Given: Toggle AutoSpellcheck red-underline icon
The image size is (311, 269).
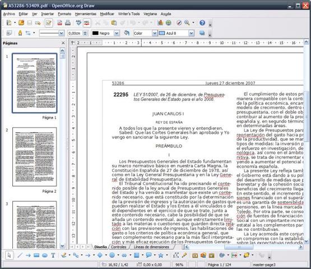Looking at the screenshot, I should pyautogui.click(x=87, y=23).
